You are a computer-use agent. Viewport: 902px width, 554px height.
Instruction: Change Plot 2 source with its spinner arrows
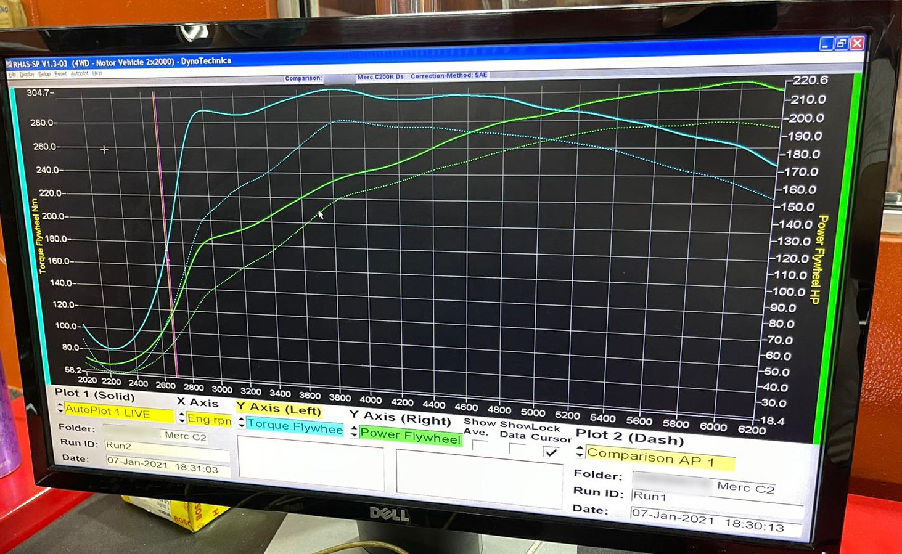tap(580, 452)
